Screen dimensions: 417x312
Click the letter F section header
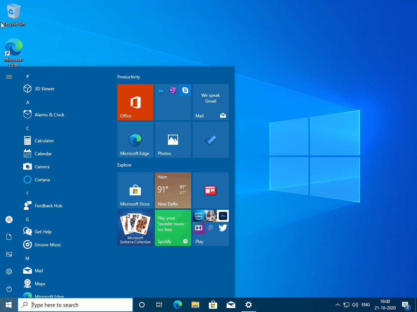[x=28, y=194]
